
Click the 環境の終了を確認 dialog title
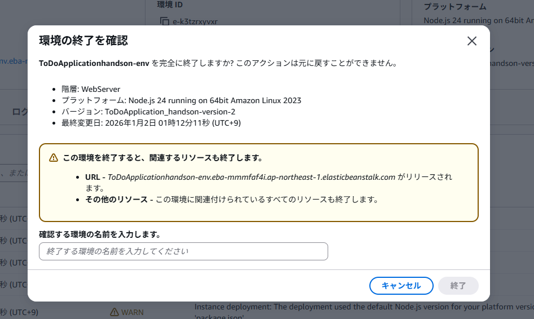(x=83, y=41)
